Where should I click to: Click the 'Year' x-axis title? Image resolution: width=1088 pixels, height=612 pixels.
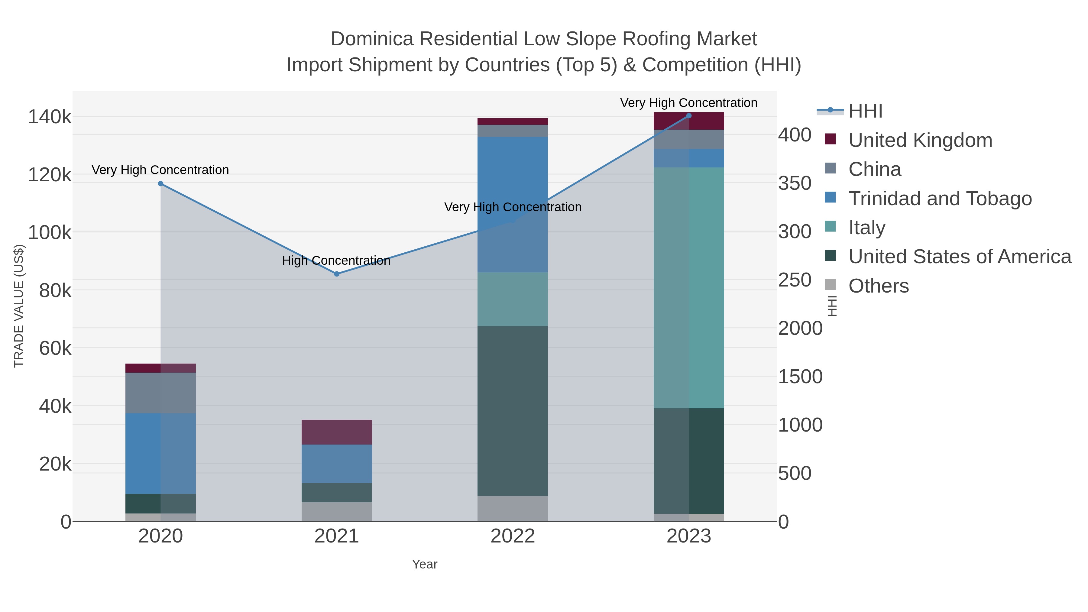[x=425, y=564]
